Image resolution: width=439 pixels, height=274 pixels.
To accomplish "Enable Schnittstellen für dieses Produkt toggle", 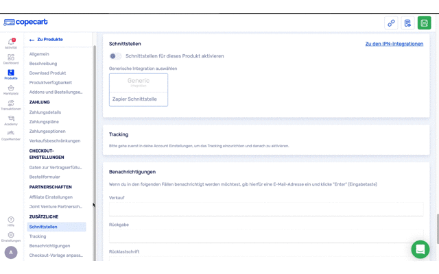I will pos(115,56).
